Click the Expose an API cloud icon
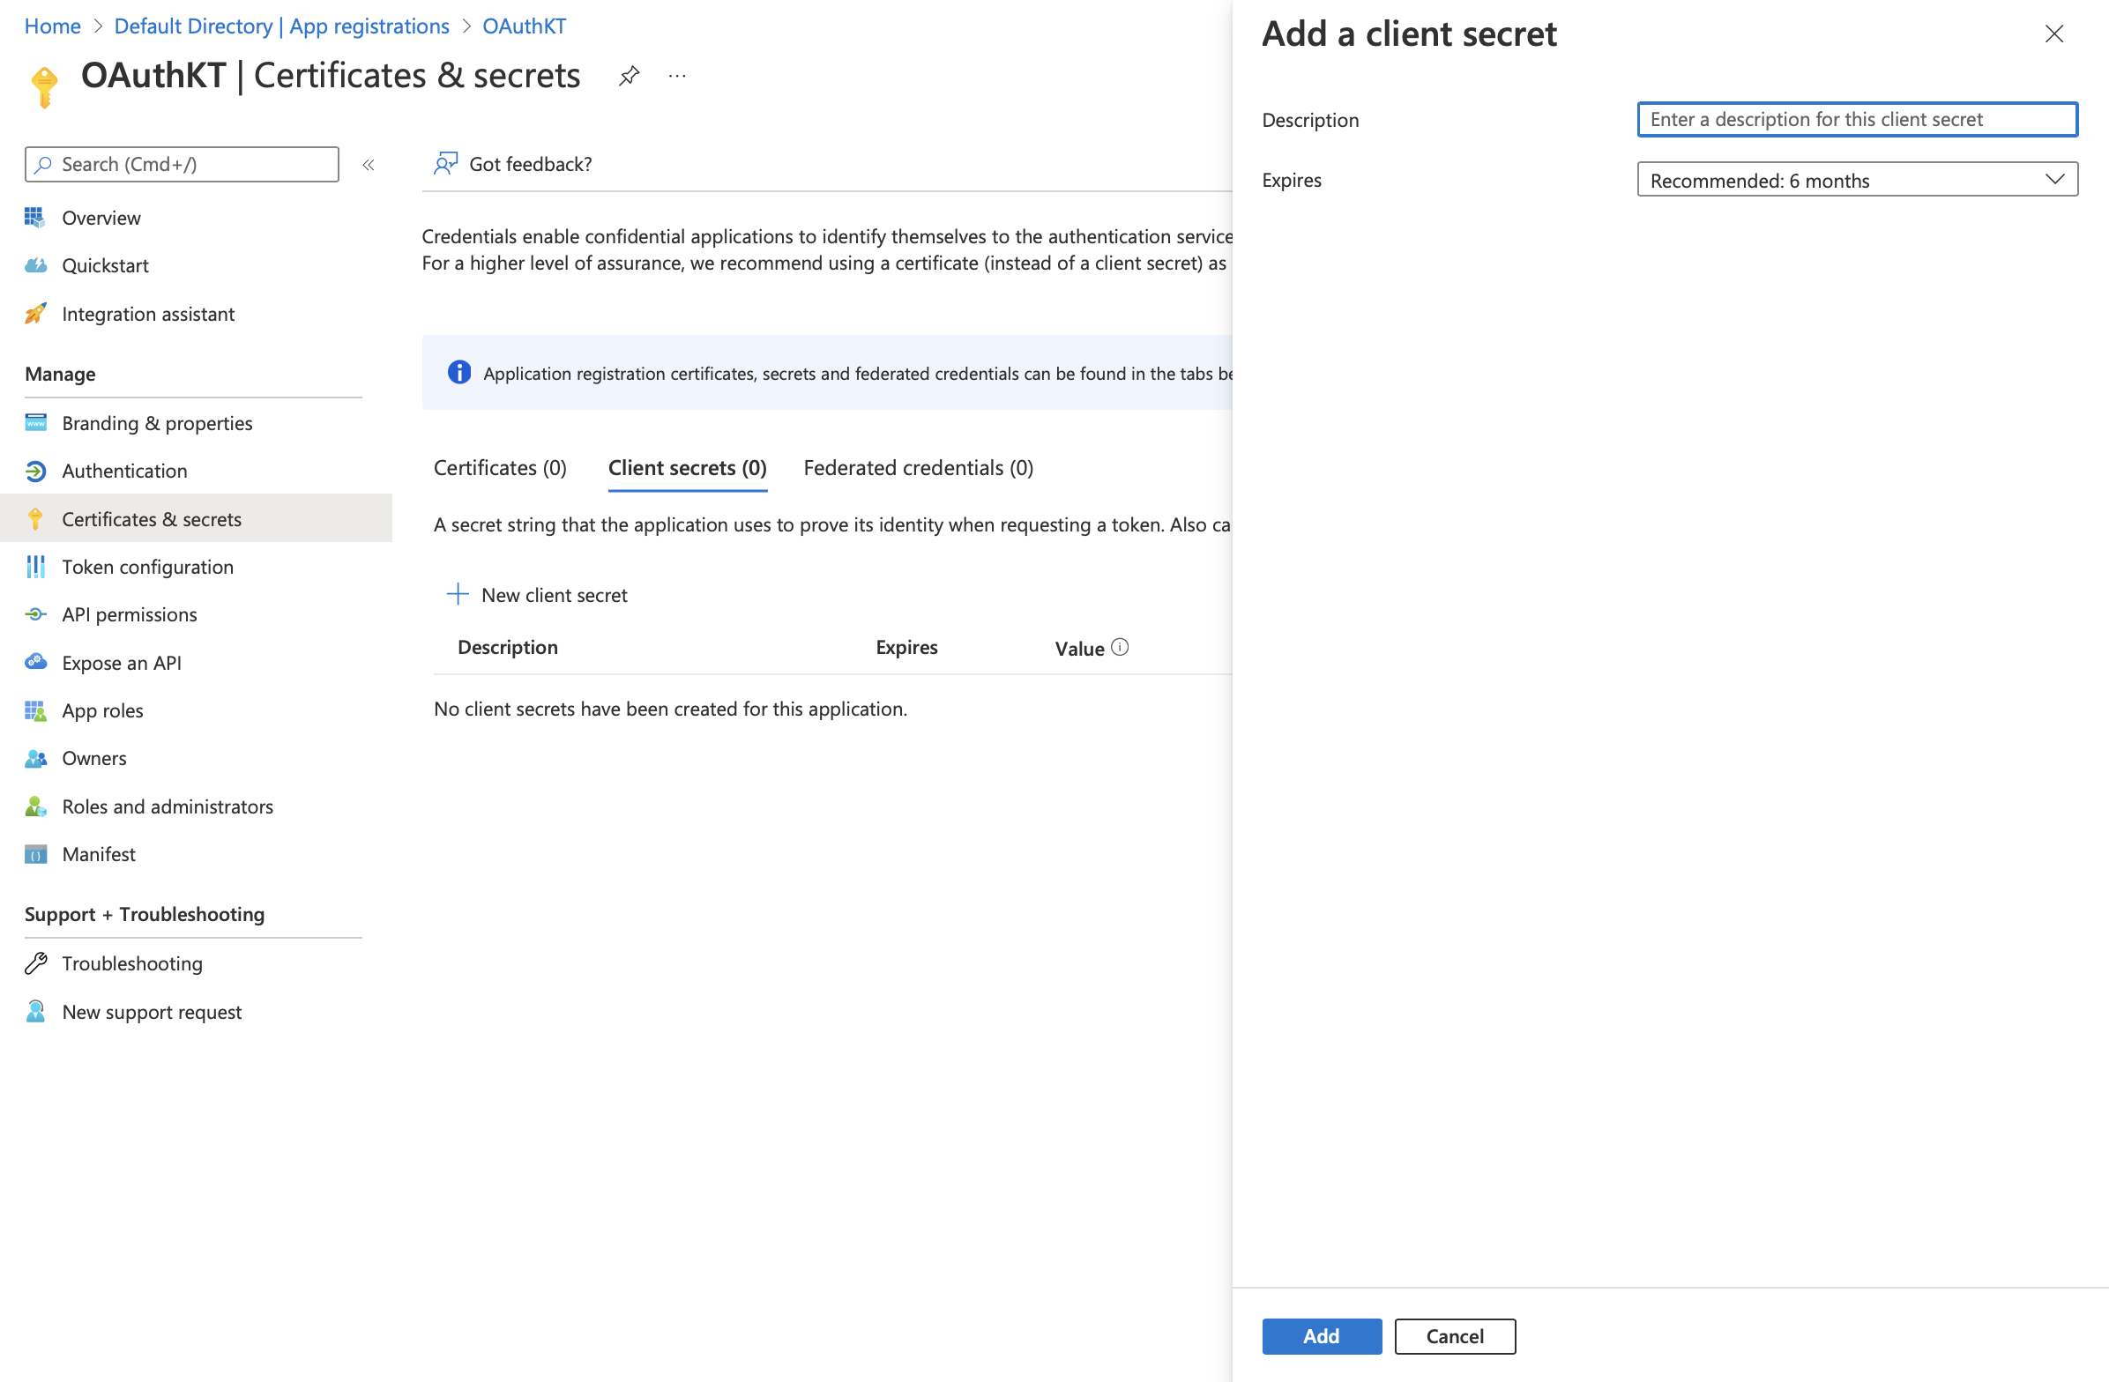This screenshot has width=2109, height=1382. click(35, 662)
